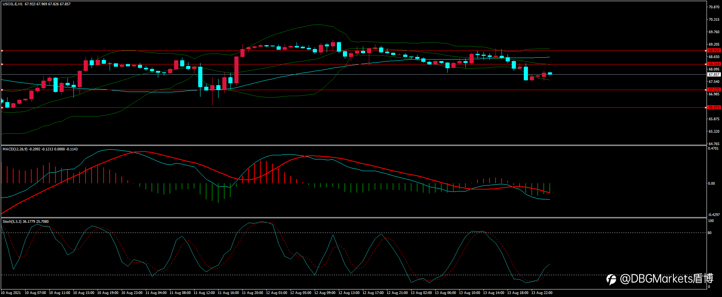Select the Stoch(5,3,3) indicator label
722x297 pixels.
(x=12, y=222)
